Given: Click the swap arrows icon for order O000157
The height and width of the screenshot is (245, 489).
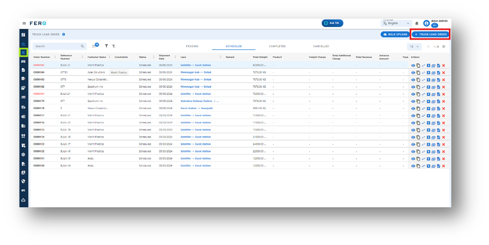Looking at the screenshot, I should 423,116.
